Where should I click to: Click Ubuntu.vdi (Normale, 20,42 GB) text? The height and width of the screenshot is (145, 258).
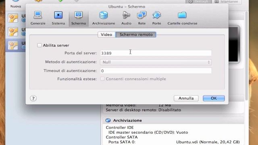pos(208,142)
